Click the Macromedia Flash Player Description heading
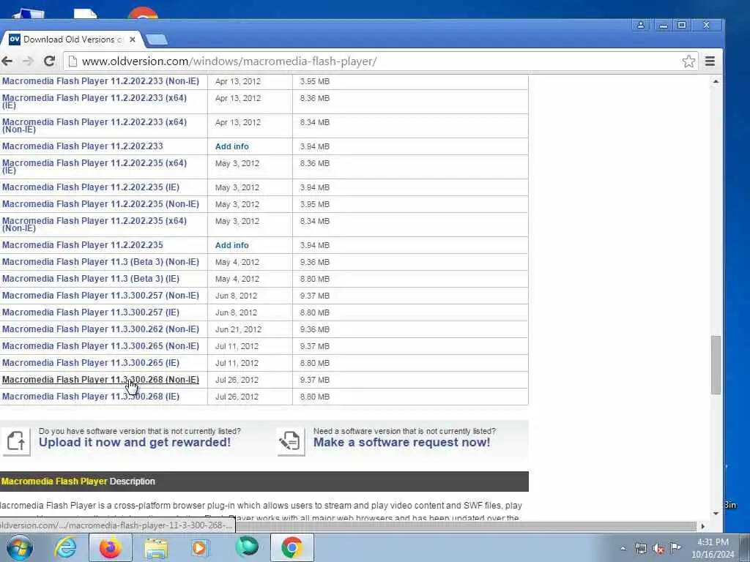 [x=78, y=482]
